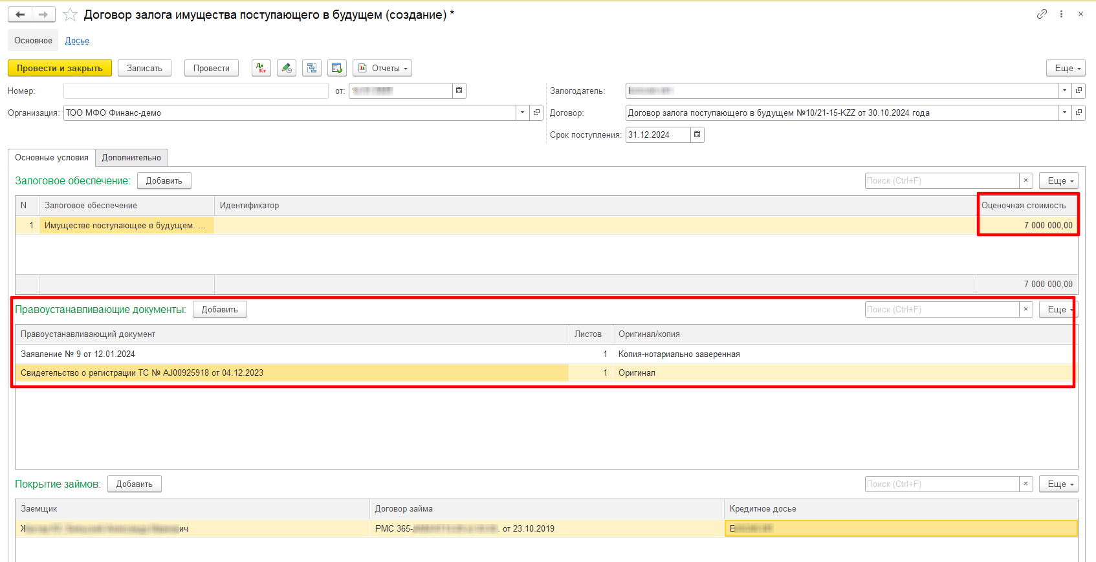This screenshot has width=1096, height=562.
Task: Select row Имущество поступающее в будущем
Action: point(126,225)
